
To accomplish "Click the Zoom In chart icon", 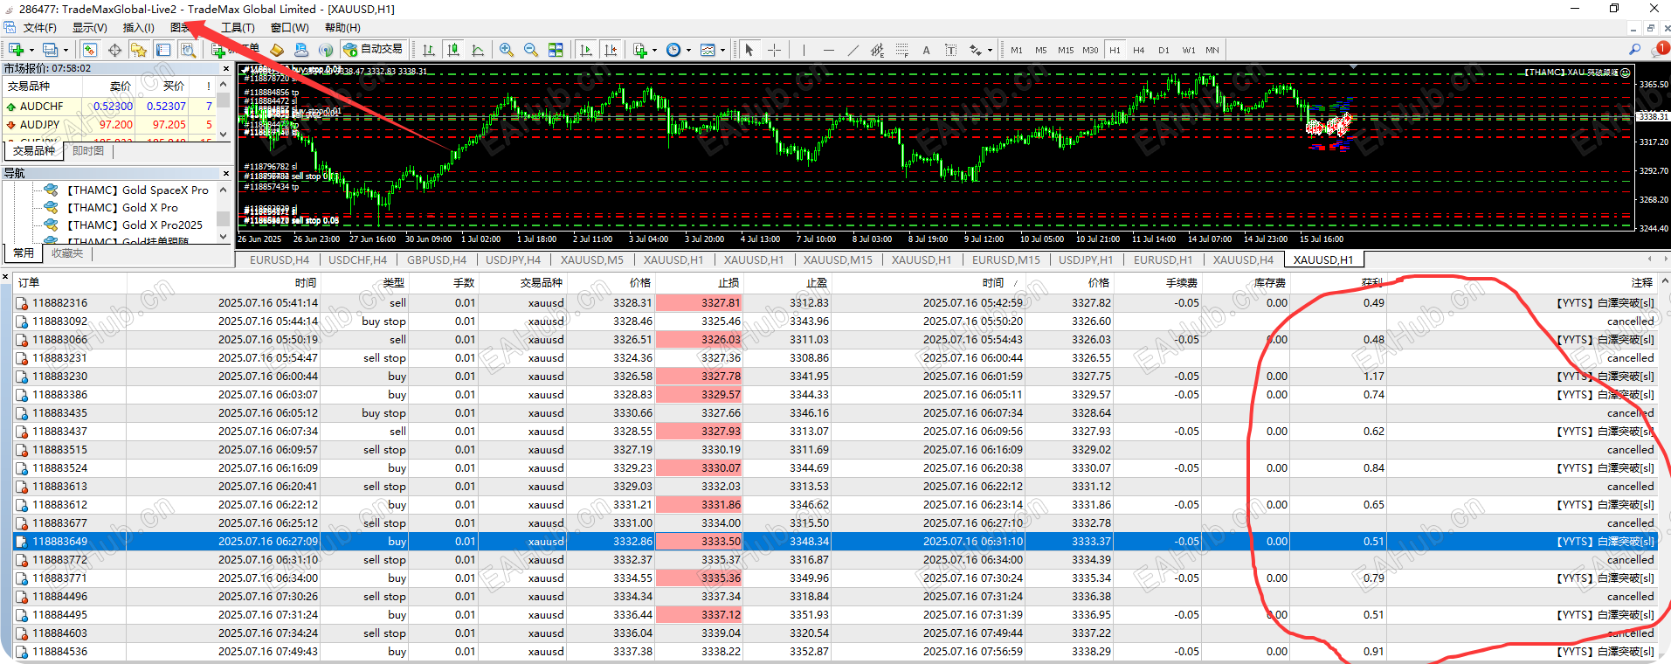I will tap(506, 50).
